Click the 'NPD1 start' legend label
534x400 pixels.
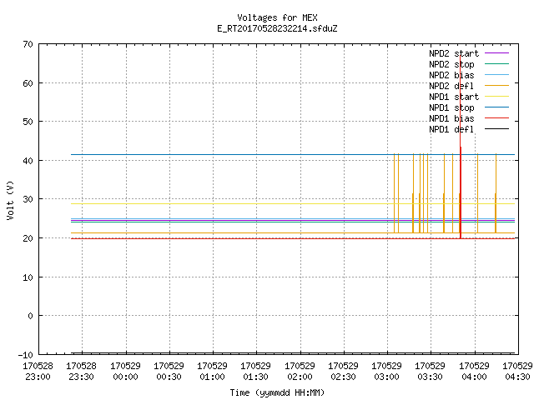(x=454, y=97)
